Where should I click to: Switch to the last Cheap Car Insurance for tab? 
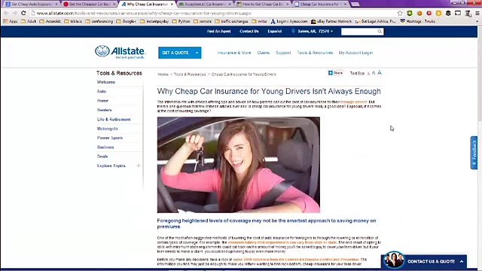click(x=320, y=5)
